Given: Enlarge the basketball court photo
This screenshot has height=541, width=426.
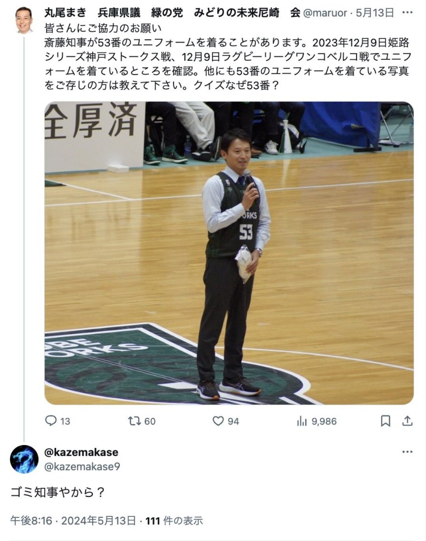Looking at the screenshot, I should point(229,253).
